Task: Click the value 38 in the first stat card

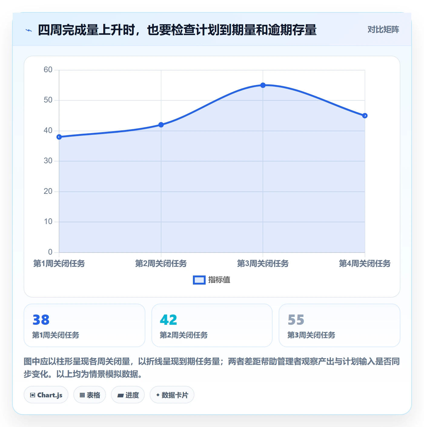Action: [41, 320]
